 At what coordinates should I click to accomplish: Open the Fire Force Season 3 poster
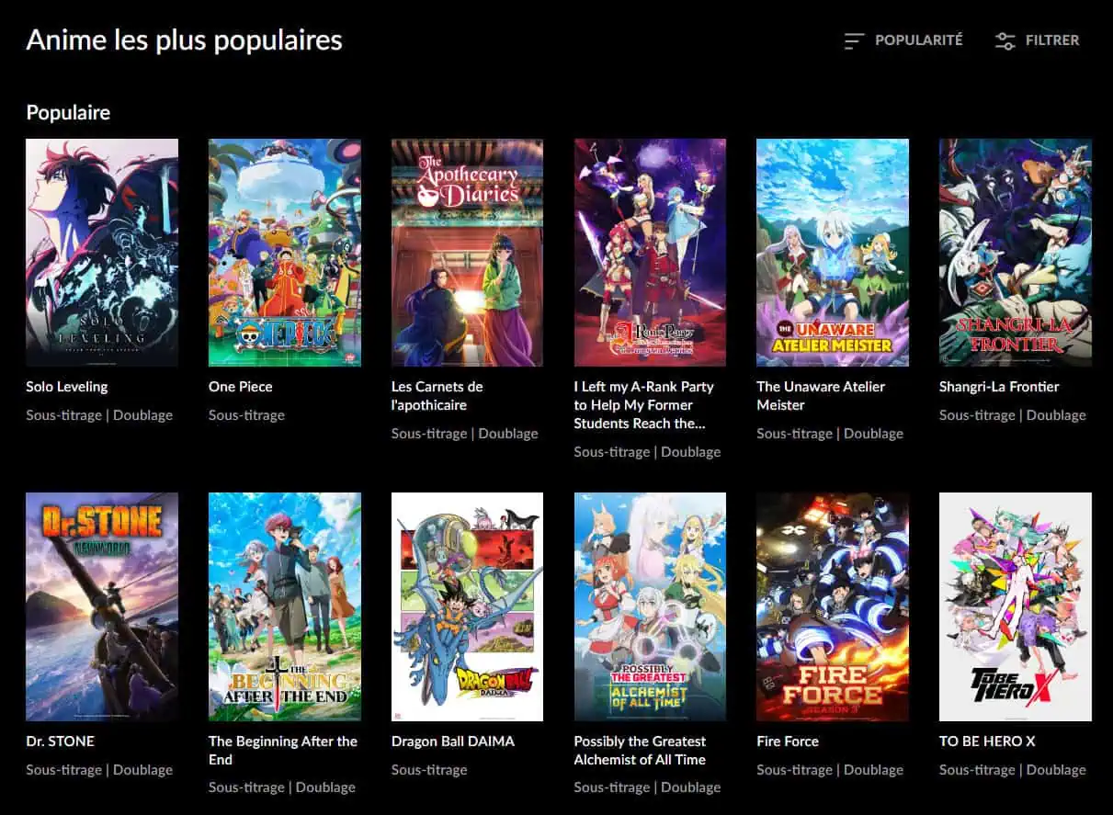point(833,607)
